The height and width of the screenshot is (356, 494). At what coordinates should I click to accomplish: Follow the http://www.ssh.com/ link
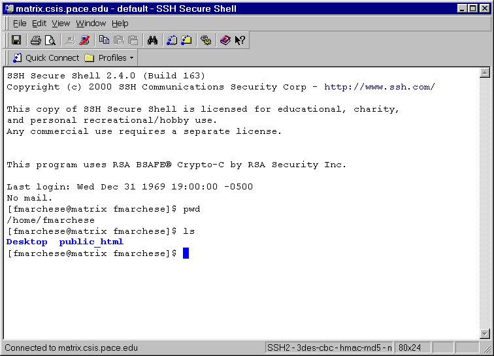(x=380, y=87)
